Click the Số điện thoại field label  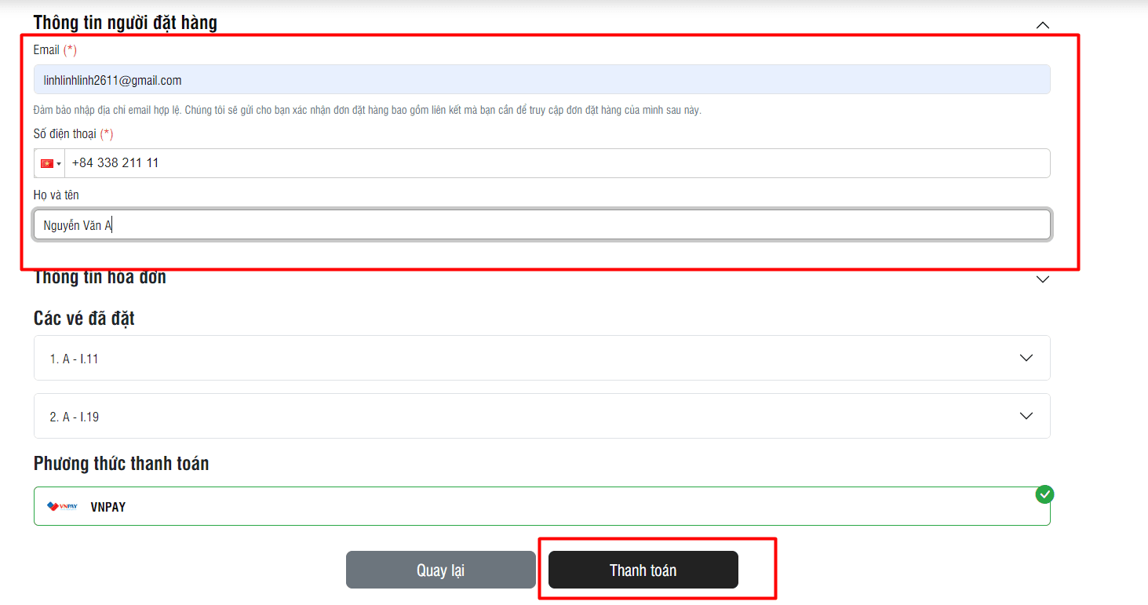[x=64, y=134]
